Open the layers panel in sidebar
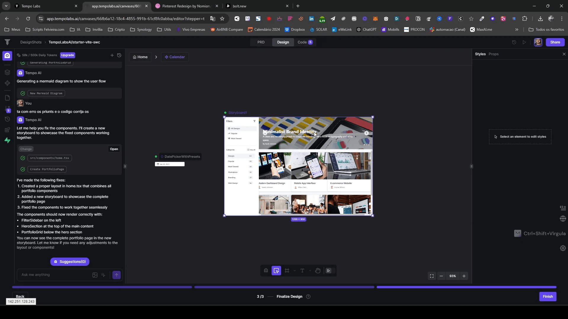The width and height of the screenshot is (568, 319). click(x=7, y=72)
